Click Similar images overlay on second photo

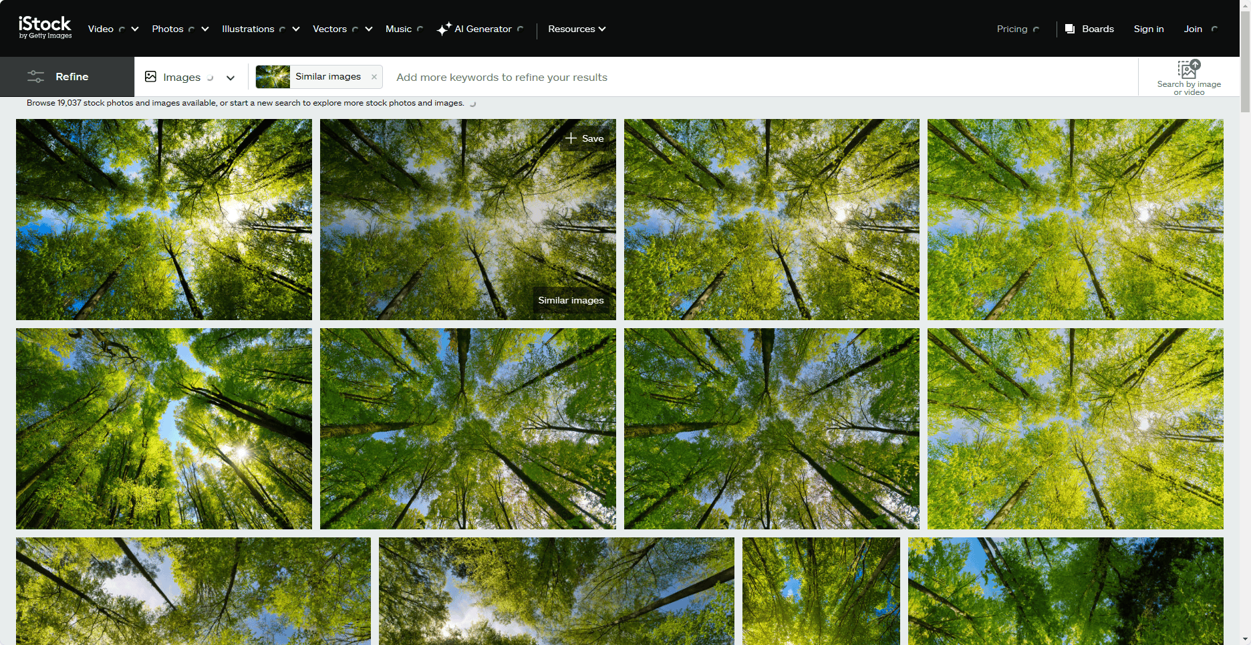point(571,300)
